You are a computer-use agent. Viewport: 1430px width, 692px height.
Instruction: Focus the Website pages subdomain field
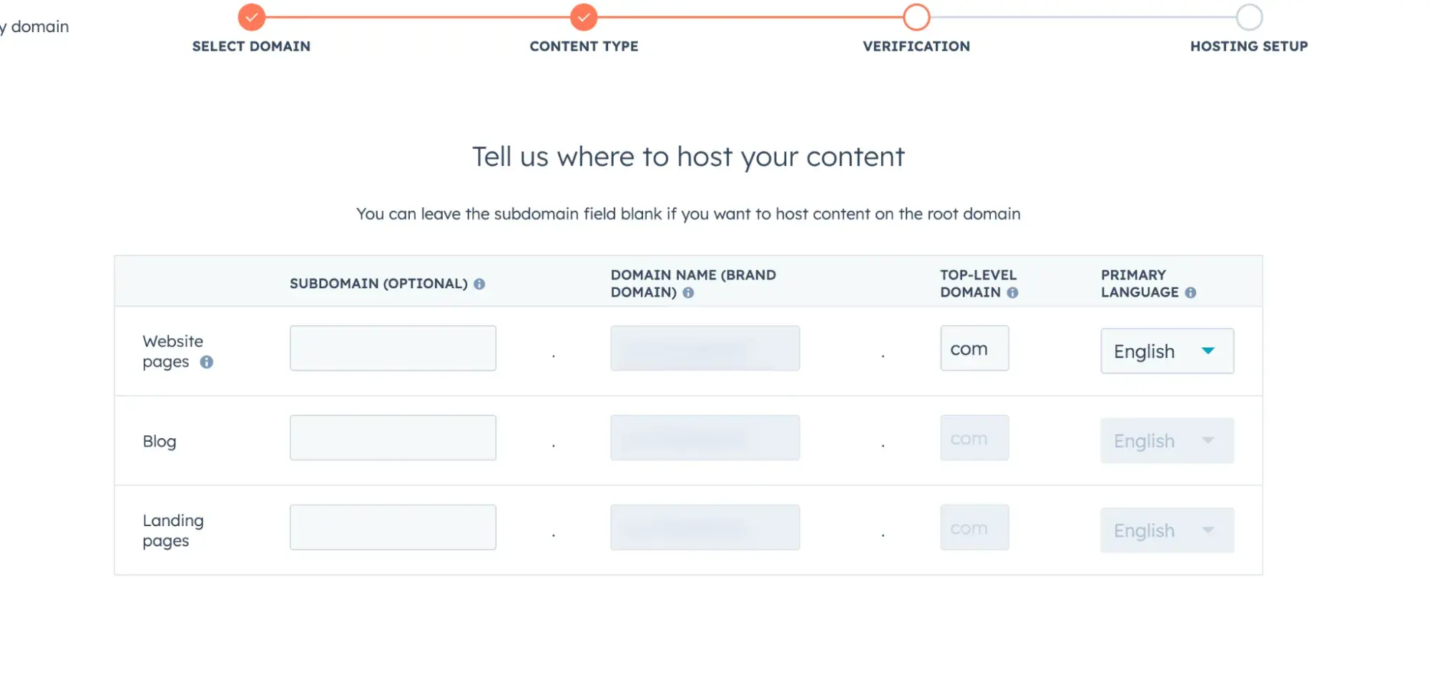pos(393,348)
